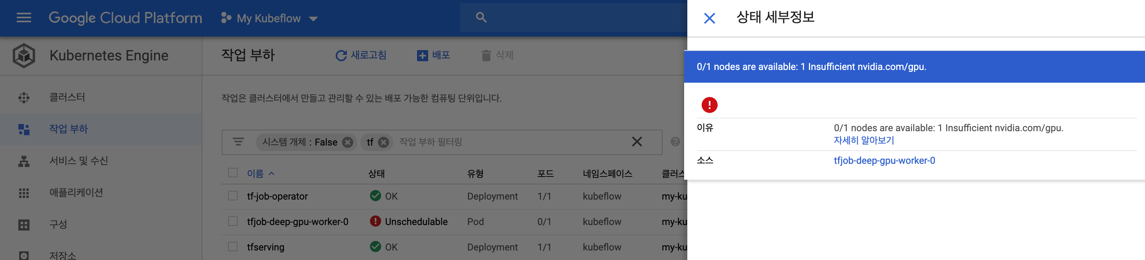Viewport: 1145px width, 260px height.
Task: Click the 배포 deploy button
Action: coord(433,55)
